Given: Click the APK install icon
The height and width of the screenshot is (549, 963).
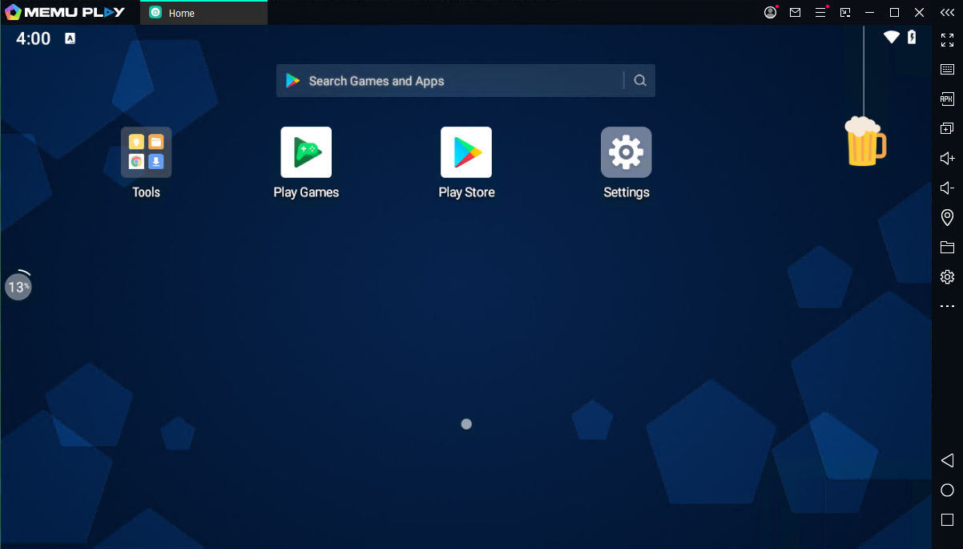Looking at the screenshot, I should (947, 99).
